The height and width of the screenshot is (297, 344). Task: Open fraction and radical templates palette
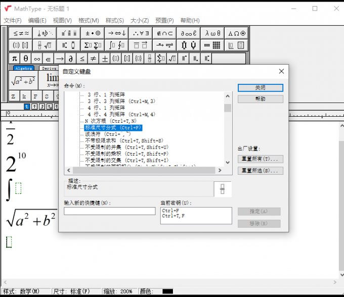(x=45, y=45)
